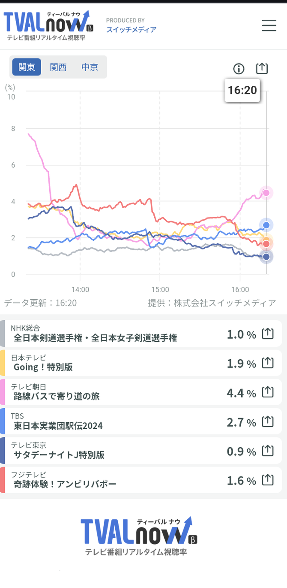This screenshot has height=588, width=287.
Task: Click the 16:20 time tooltip label
Action: [242, 90]
